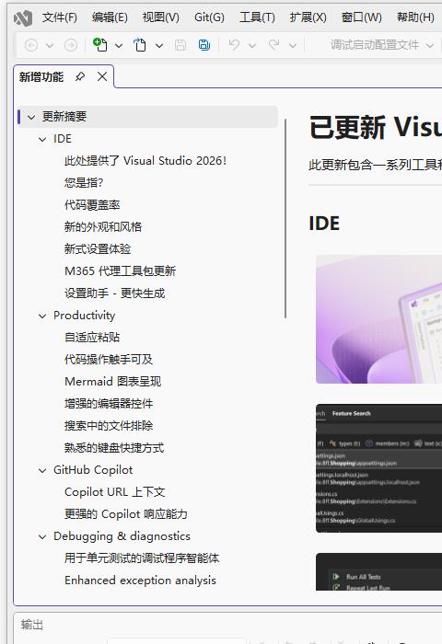
Task: Click the save all icon
Action: pos(204,45)
